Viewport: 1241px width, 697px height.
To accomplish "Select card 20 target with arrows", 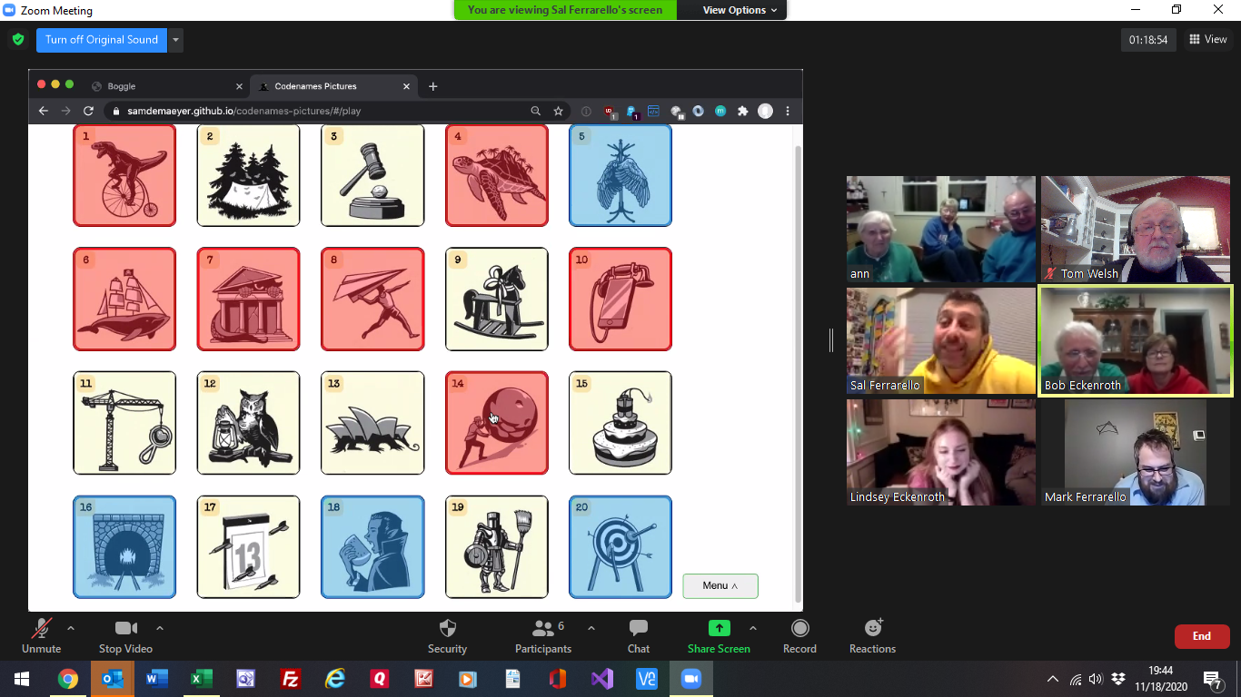I will pyautogui.click(x=620, y=547).
